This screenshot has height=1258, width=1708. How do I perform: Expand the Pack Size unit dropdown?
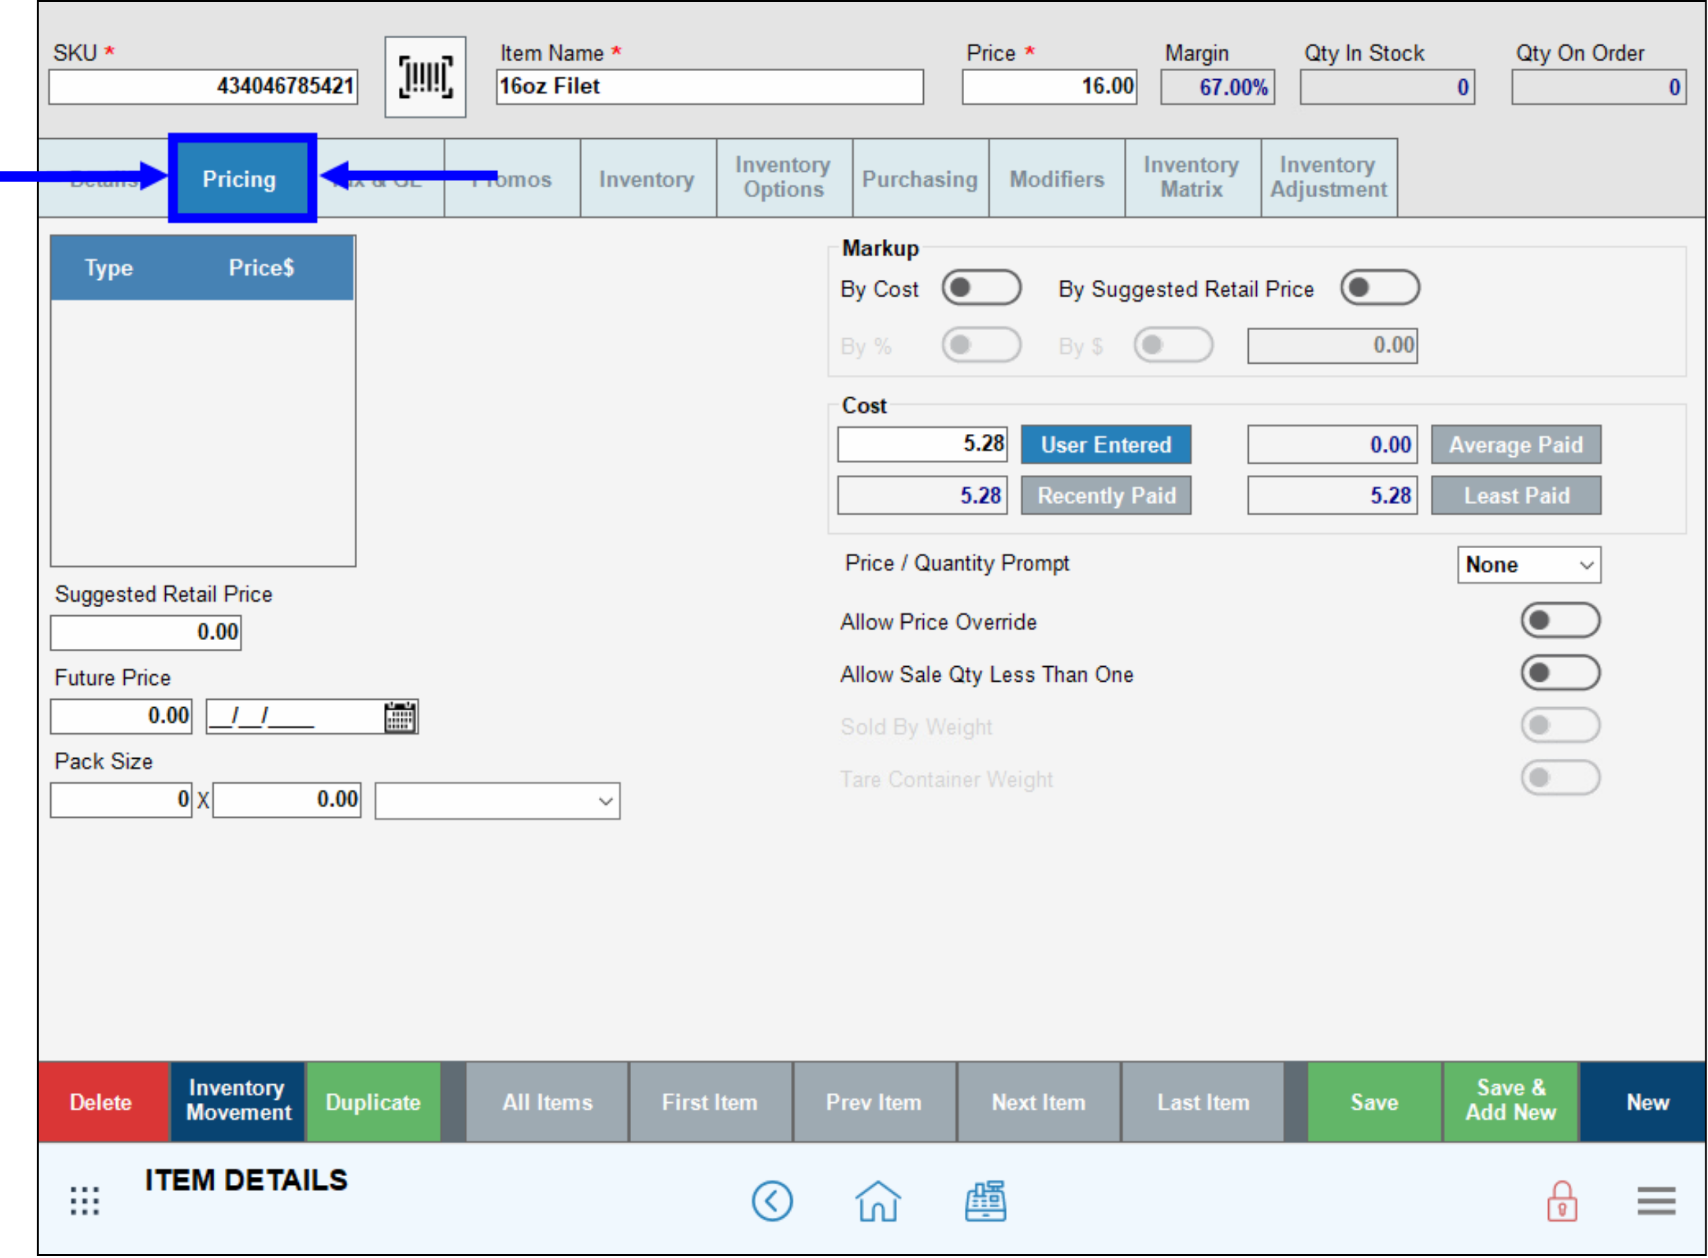tap(496, 800)
